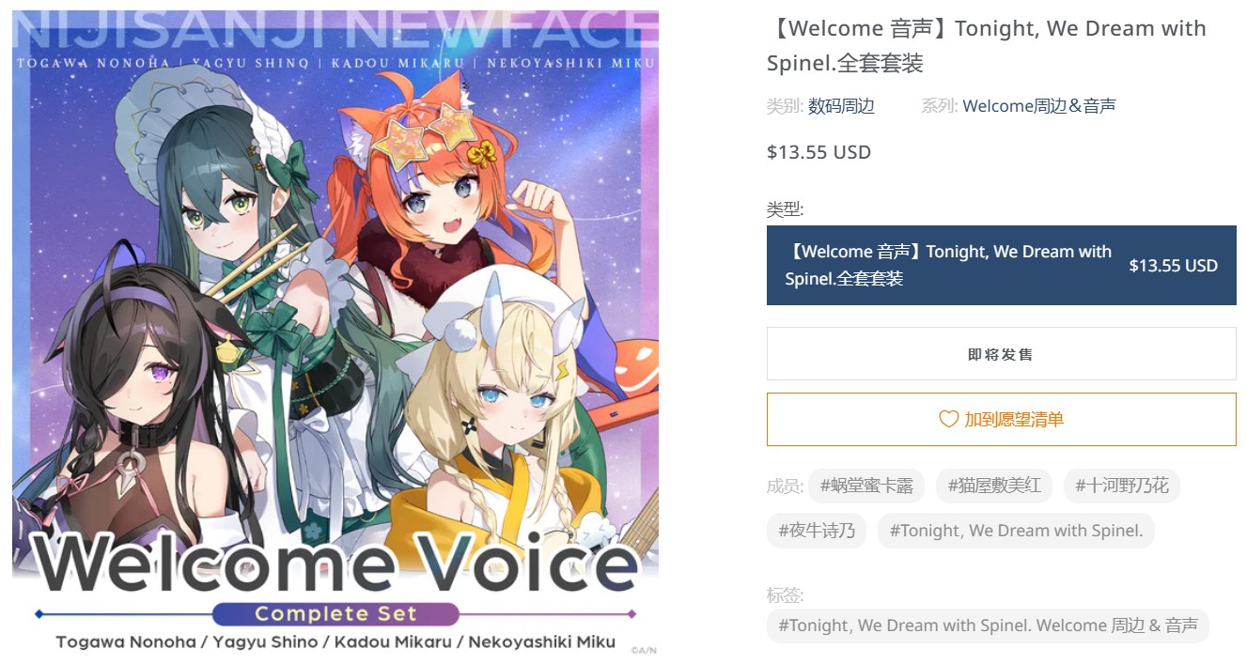Select the #蜗堂蜜卡露 member tag
1247x664 pixels.
tap(866, 486)
